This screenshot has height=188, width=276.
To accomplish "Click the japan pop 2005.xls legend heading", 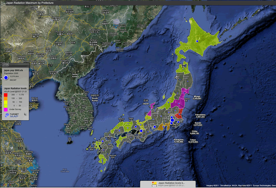I will [13, 70].
